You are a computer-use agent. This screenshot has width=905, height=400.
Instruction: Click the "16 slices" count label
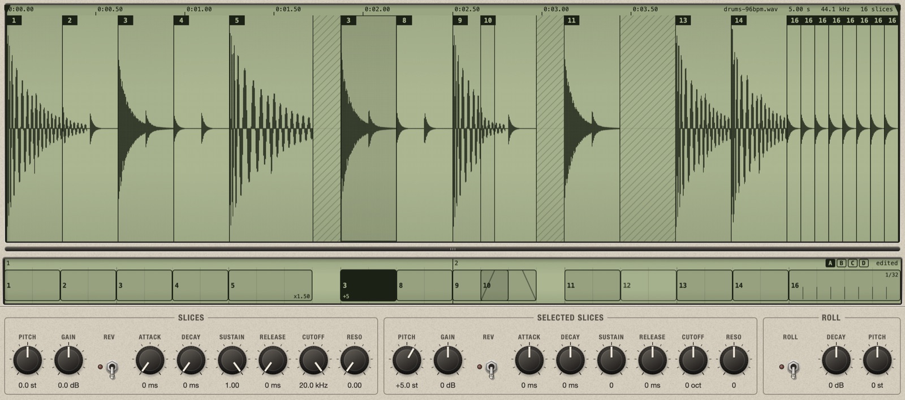[x=877, y=9]
